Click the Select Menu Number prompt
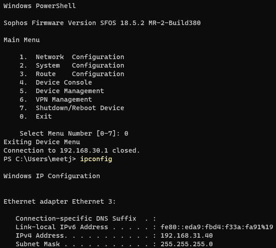The width and height of the screenshot is (276, 248). [74, 133]
